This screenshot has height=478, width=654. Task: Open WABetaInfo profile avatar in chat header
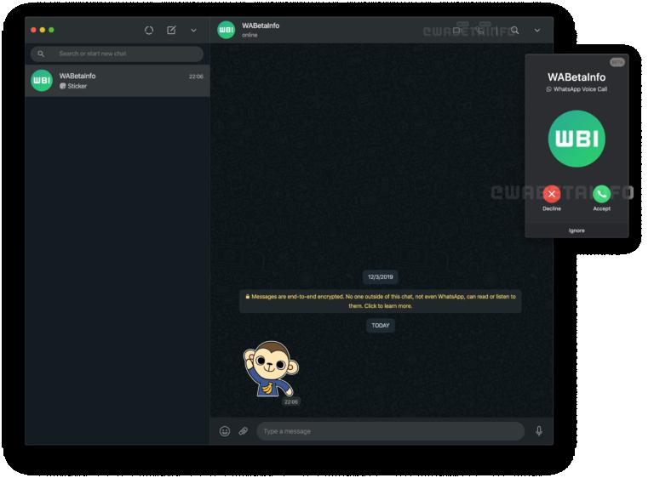(x=226, y=30)
